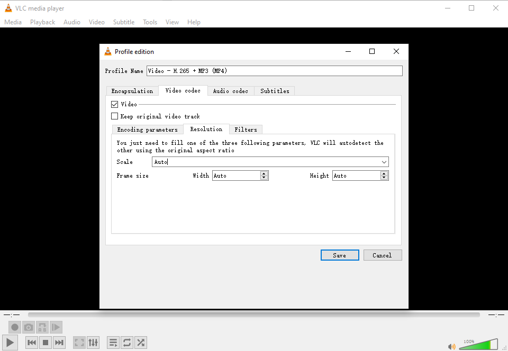
Task: Open the Subtitle menu
Action: point(124,22)
